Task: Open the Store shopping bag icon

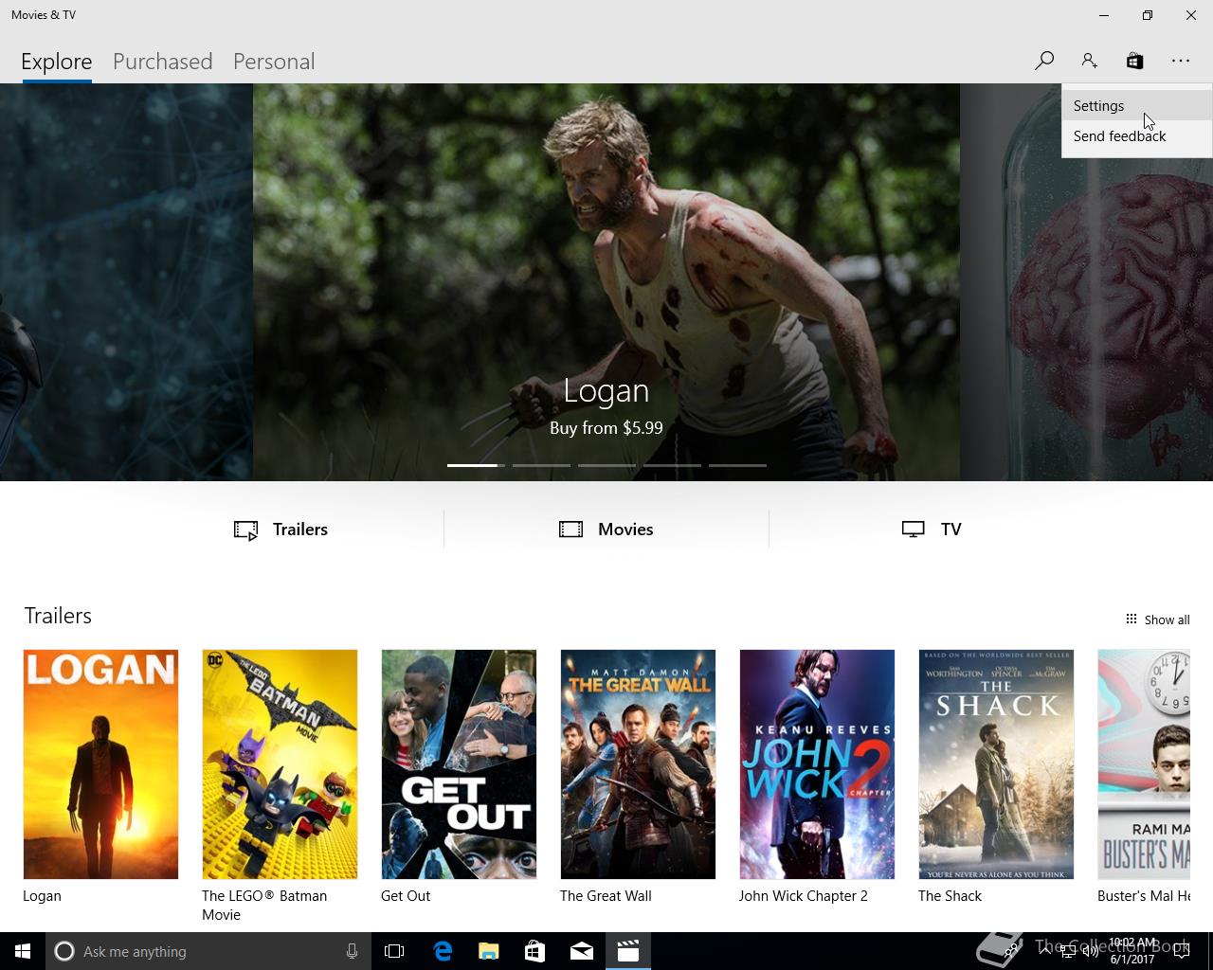Action: (x=1134, y=61)
